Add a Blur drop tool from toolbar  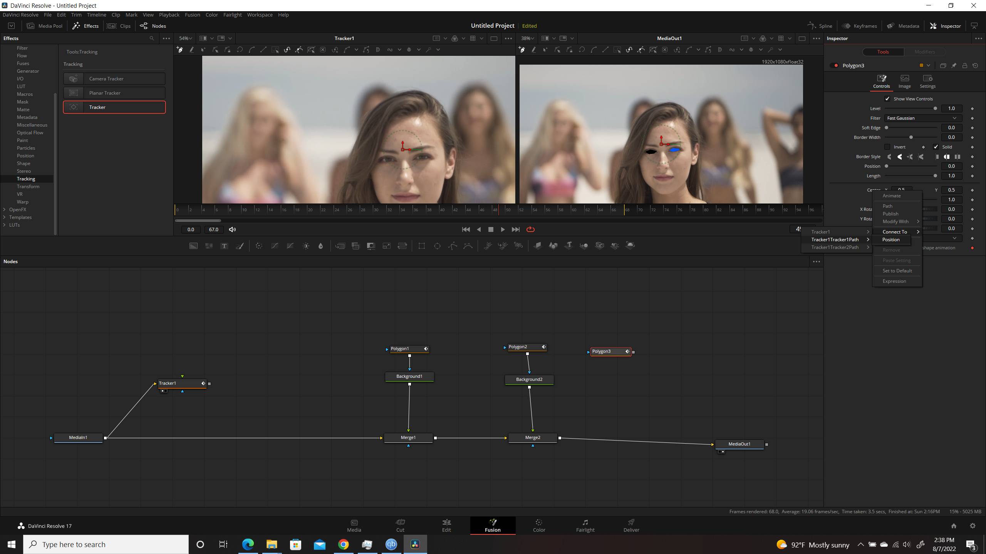point(320,246)
